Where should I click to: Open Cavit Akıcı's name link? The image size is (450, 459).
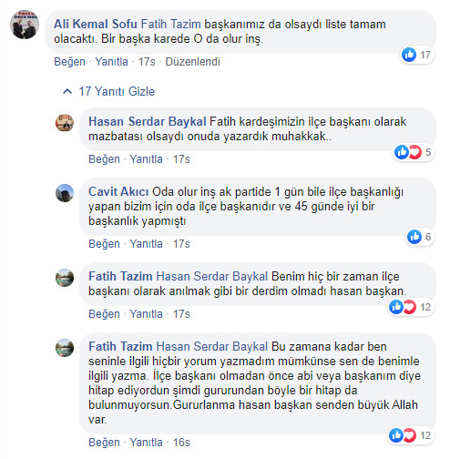[x=118, y=191]
